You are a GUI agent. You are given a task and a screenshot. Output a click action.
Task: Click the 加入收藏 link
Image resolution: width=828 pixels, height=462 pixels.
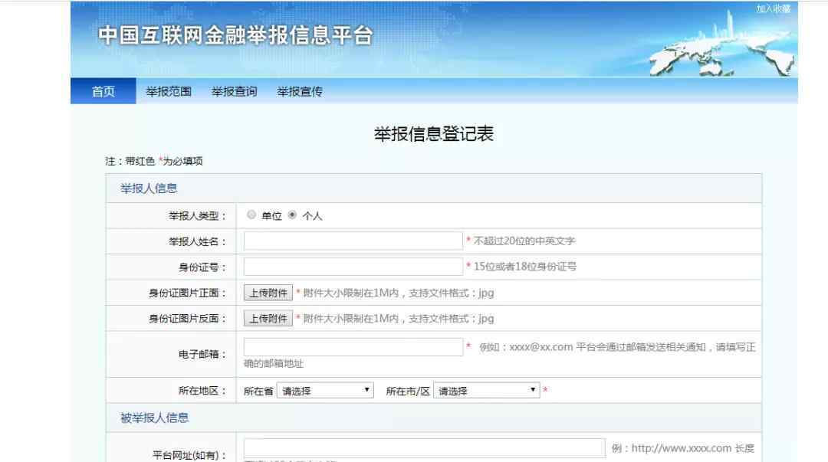pos(773,8)
